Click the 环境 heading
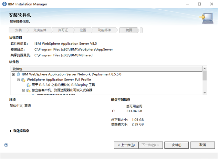 click(13, 100)
